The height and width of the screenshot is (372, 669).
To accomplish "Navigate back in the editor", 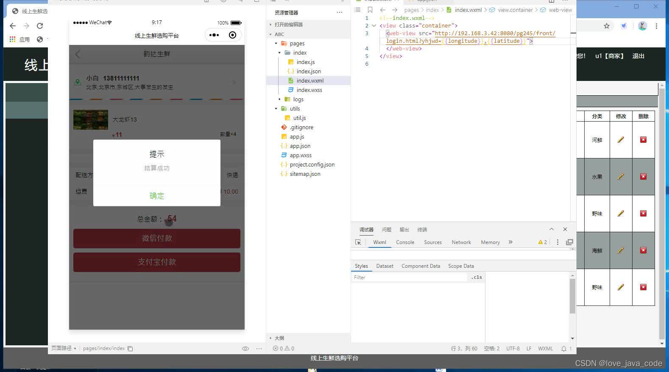I will tap(383, 10).
